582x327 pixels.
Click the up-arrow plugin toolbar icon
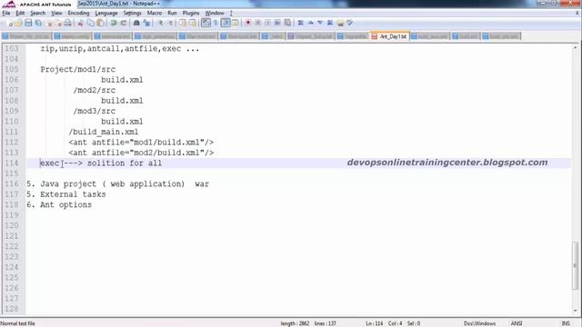click(x=310, y=23)
